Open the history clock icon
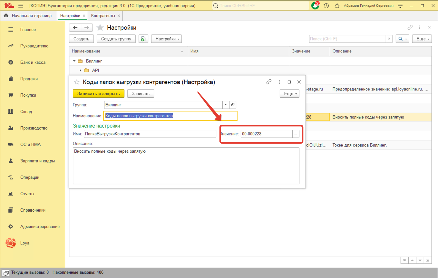438x278 pixels. 326,6
